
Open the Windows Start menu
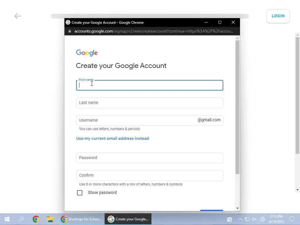(x=7, y=219)
